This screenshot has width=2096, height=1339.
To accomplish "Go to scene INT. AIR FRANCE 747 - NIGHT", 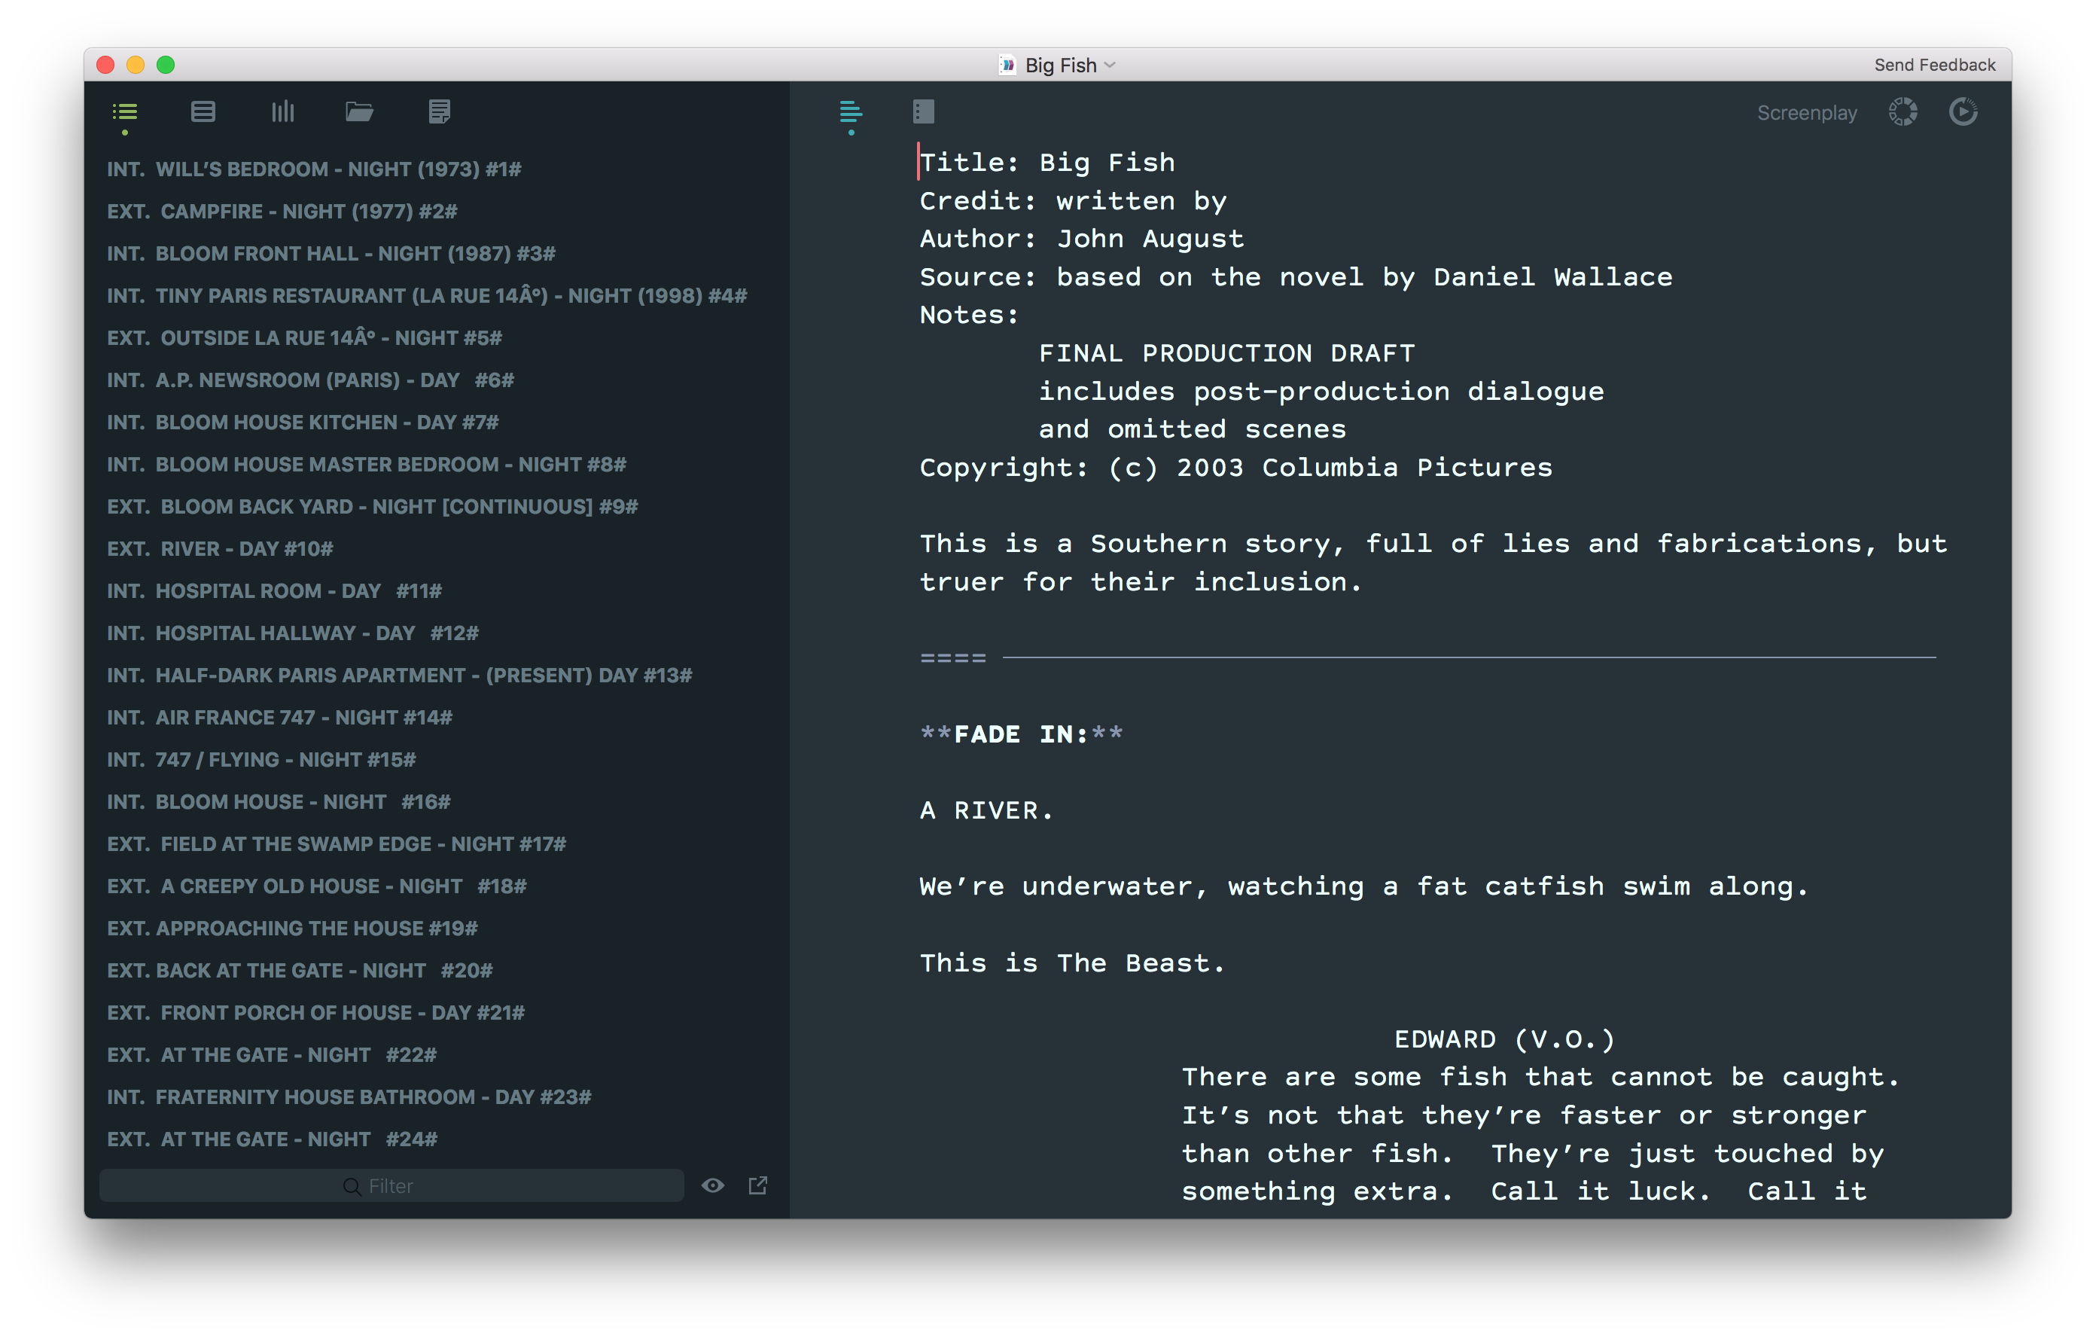I will click(x=279, y=718).
